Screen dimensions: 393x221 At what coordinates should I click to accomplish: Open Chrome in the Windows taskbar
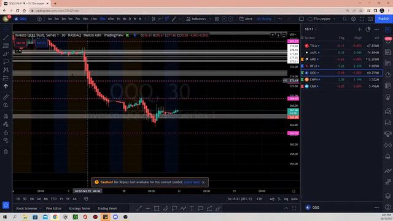tap(55, 217)
